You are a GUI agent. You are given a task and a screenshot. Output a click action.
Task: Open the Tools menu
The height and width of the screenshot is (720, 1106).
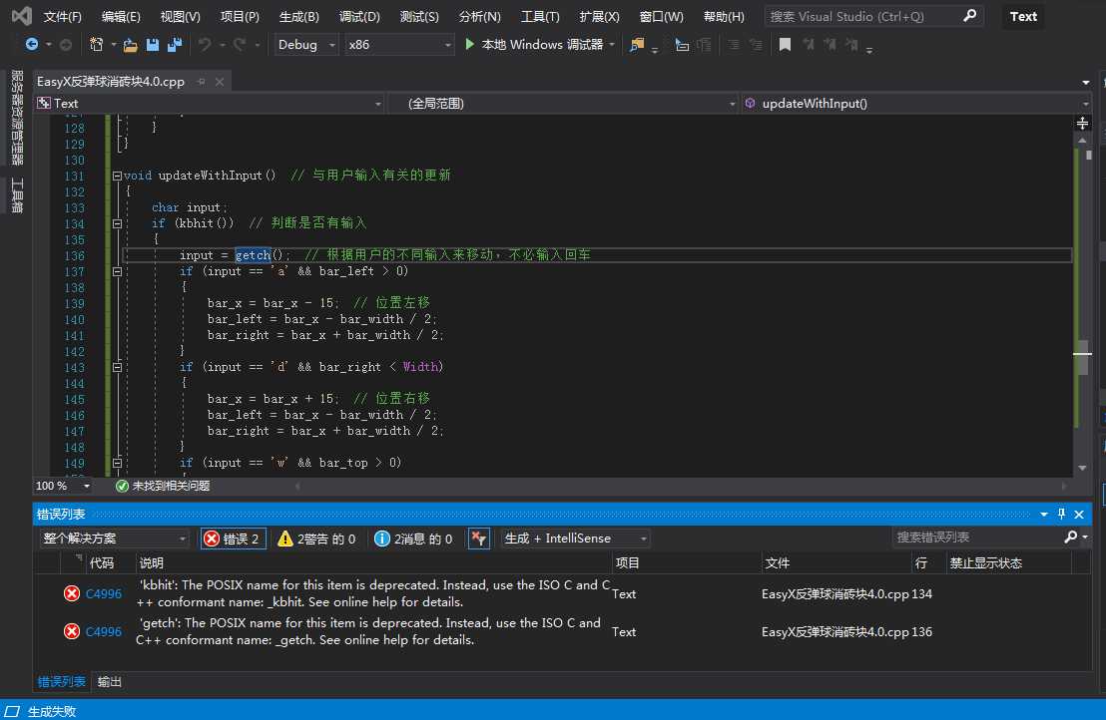point(540,16)
